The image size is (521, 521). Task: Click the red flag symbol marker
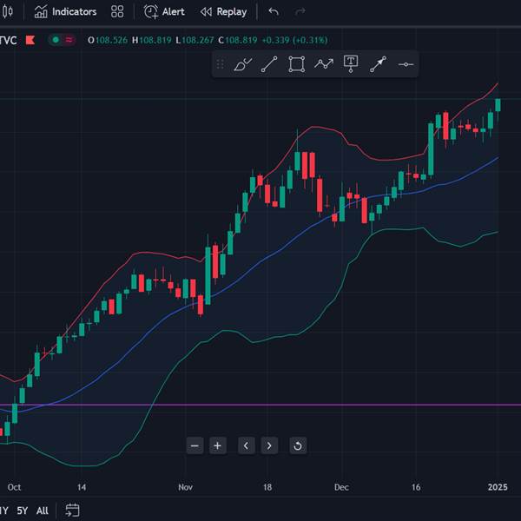point(30,40)
